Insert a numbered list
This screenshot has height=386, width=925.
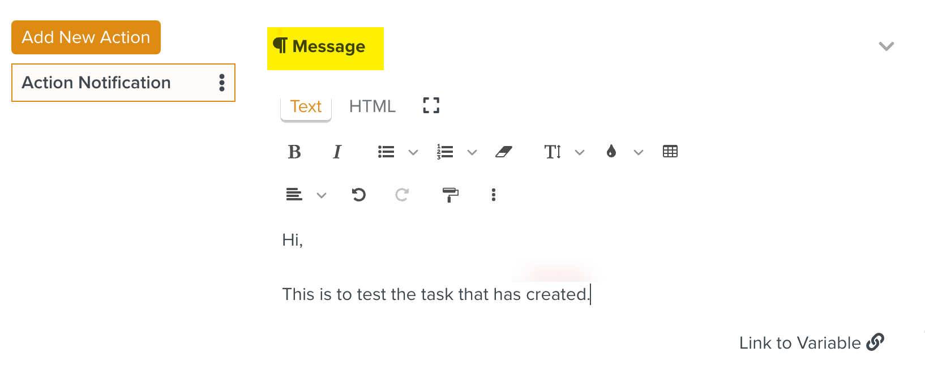(x=444, y=152)
